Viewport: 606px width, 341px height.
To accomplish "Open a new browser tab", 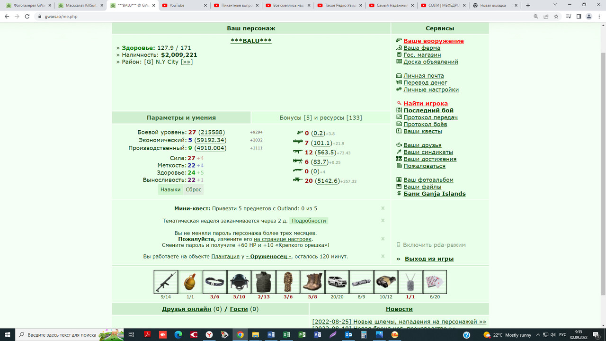I will (528, 5).
